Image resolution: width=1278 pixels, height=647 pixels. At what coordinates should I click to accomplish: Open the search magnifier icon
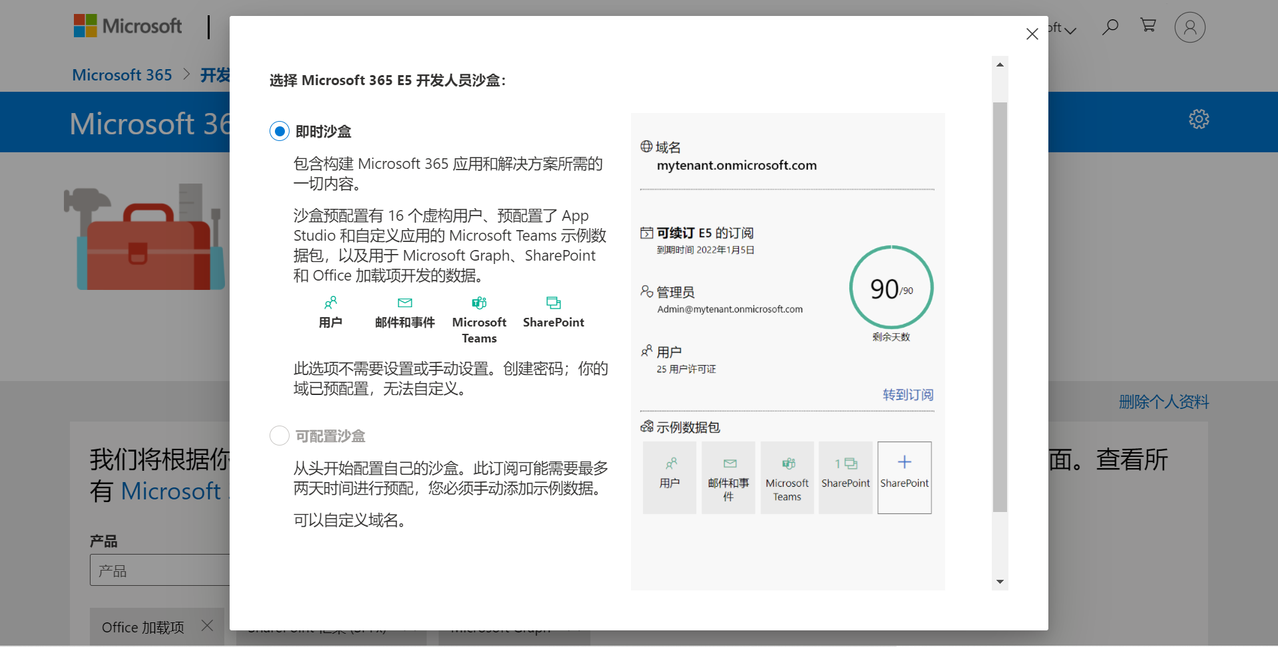point(1110,27)
